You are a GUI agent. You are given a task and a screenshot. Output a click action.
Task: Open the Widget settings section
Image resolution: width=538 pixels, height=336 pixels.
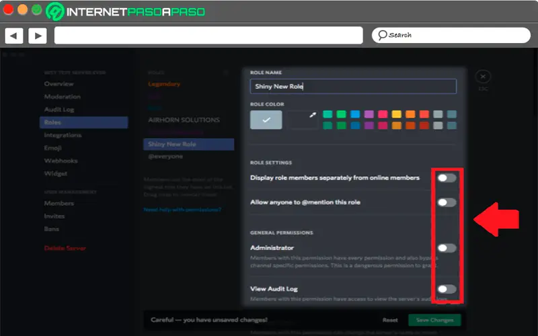tap(56, 173)
